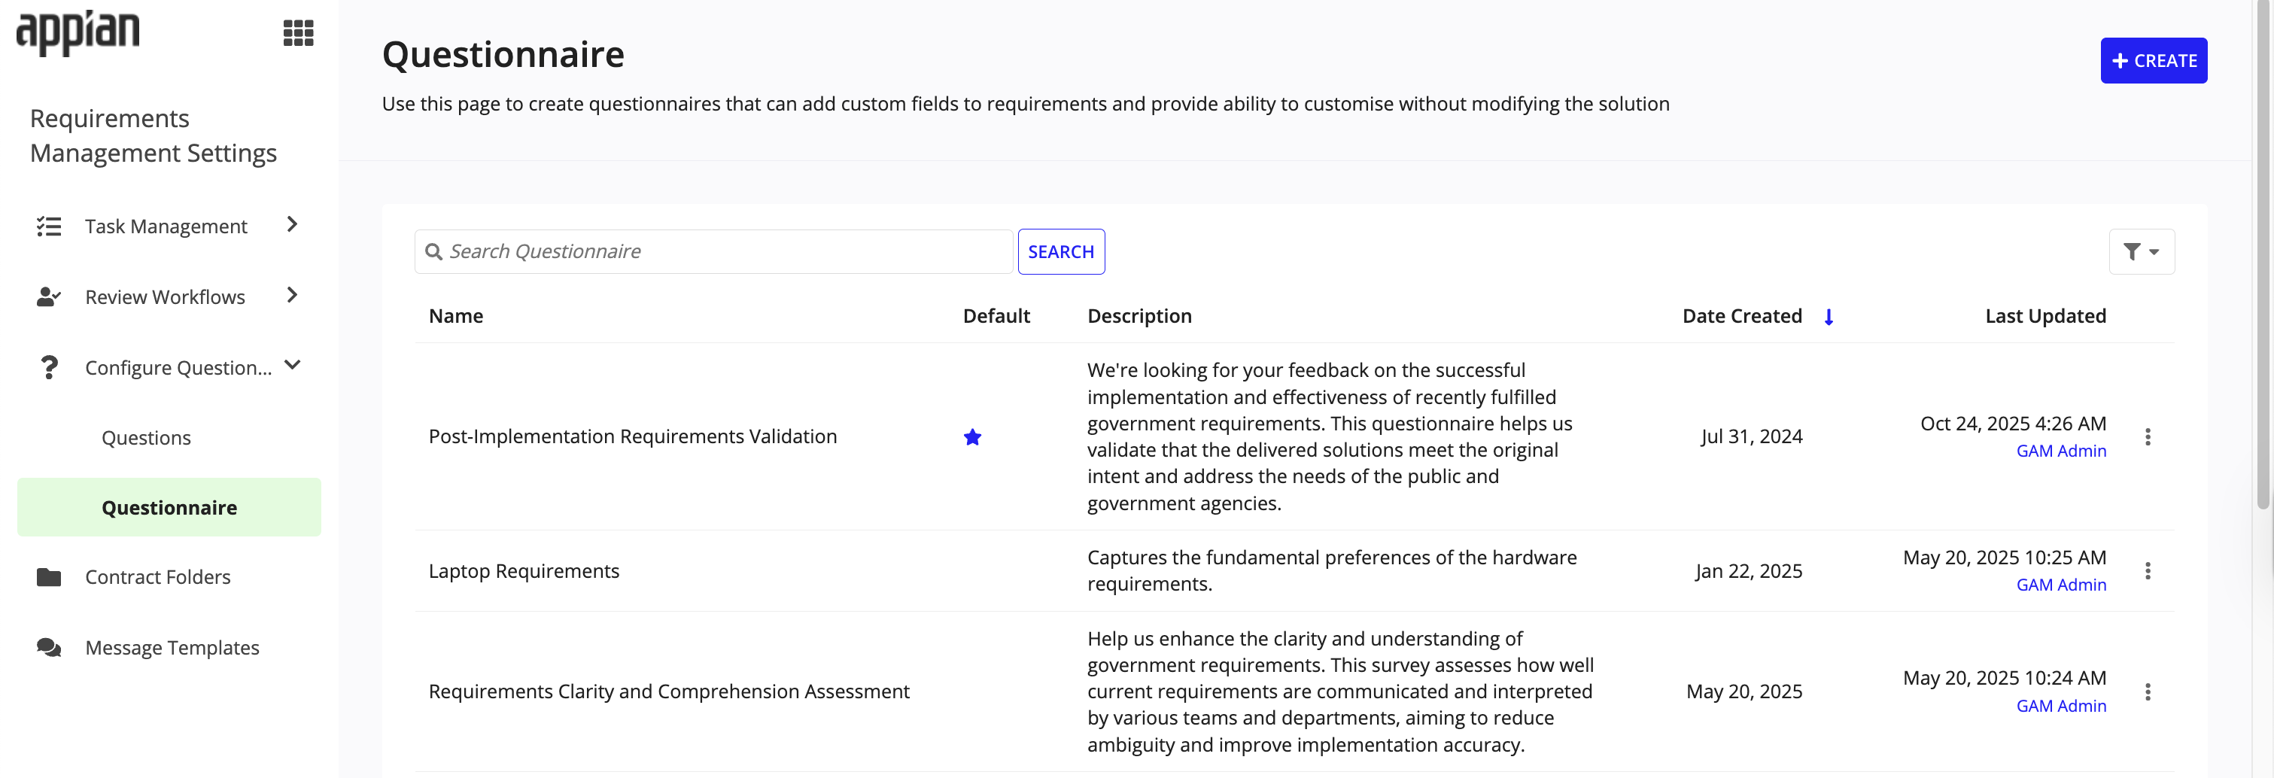
Task: Expand the Review Workflows chevron
Action: [292, 296]
